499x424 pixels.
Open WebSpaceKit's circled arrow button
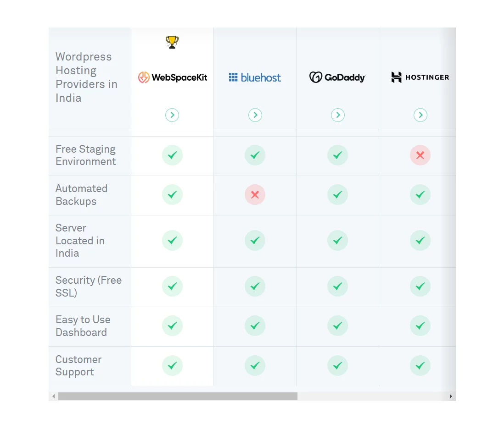172,115
